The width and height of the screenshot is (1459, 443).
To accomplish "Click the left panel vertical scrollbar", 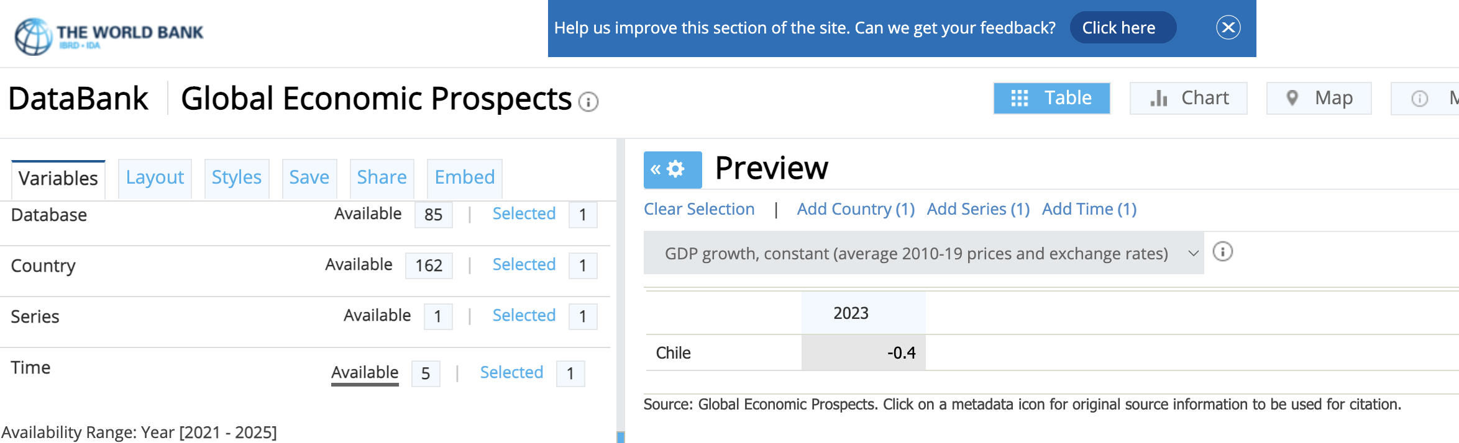I will pyautogui.click(x=620, y=290).
